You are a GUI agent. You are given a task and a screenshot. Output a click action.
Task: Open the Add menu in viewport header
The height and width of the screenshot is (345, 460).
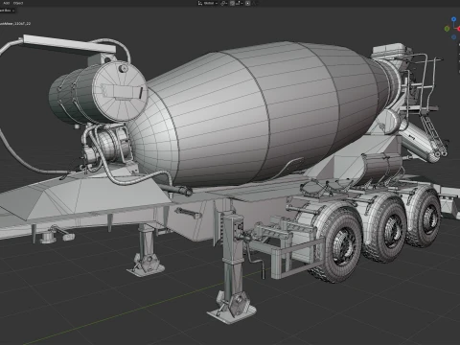pyautogui.click(x=6, y=3)
